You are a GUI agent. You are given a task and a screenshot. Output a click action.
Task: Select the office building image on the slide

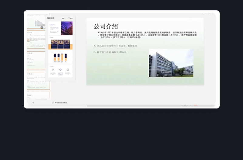coord(171,63)
